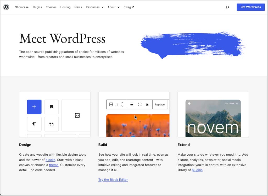268x196 pixels.
Task: Click the move down chevron in Build toolbar
Action: [122, 106]
